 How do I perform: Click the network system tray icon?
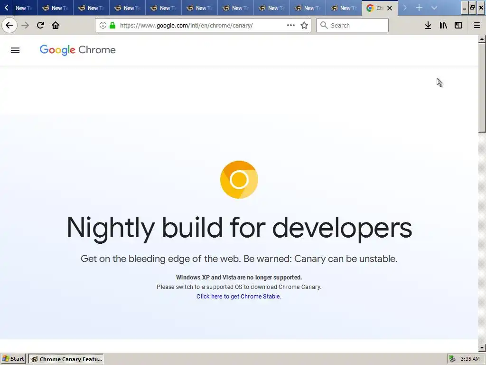tap(452, 359)
